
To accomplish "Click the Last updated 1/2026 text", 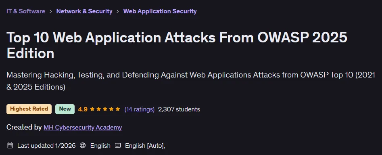I will click(x=46, y=146).
